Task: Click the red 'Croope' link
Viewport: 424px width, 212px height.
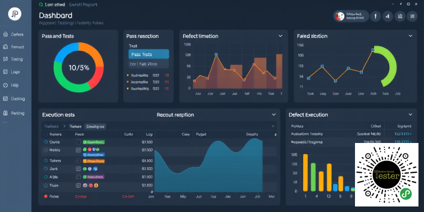Action: pos(81,197)
